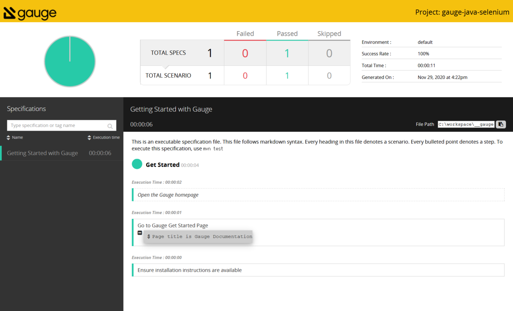Click Go to Gauge Get Started Page step
The image size is (513, 311).
[x=173, y=225]
